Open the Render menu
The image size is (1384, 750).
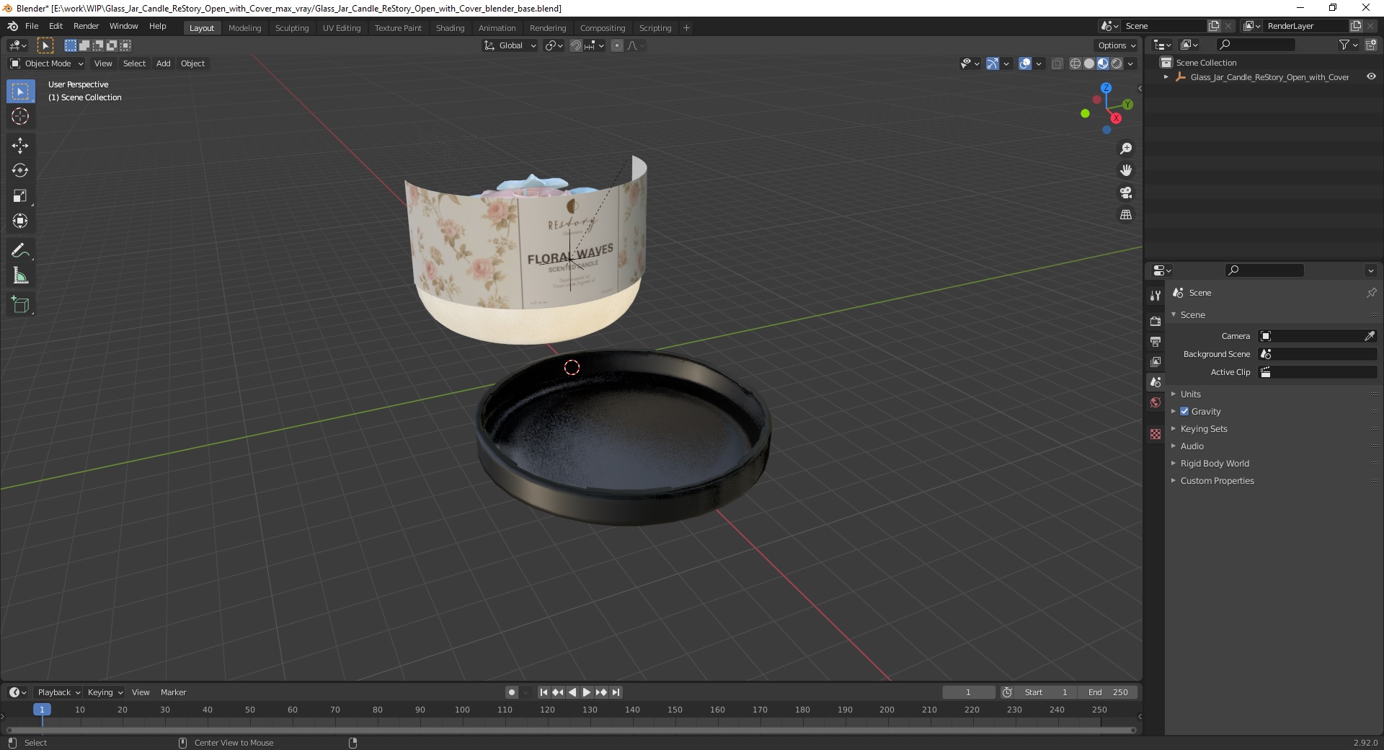[86, 26]
